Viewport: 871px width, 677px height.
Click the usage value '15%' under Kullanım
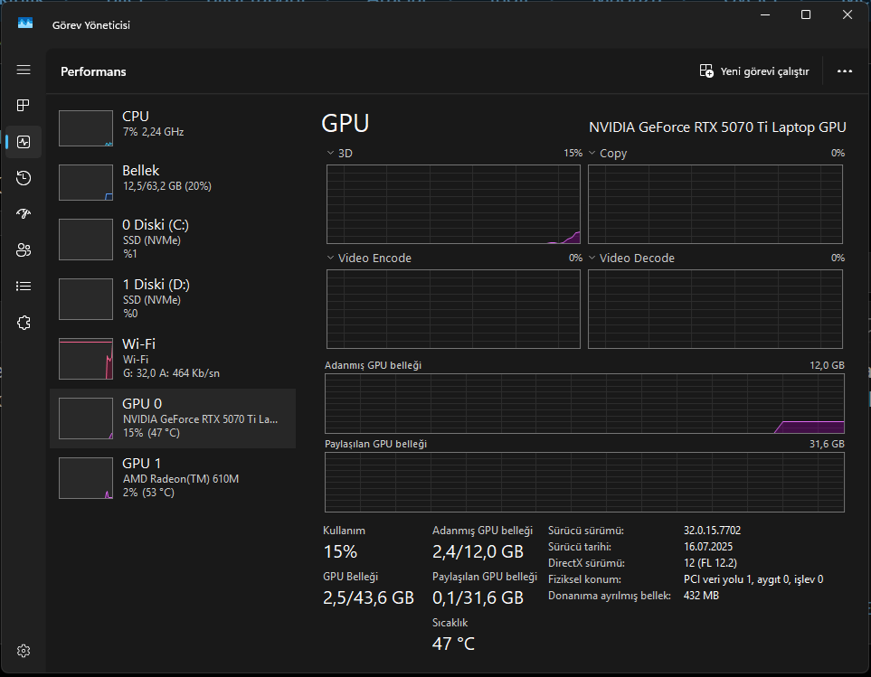coord(340,551)
